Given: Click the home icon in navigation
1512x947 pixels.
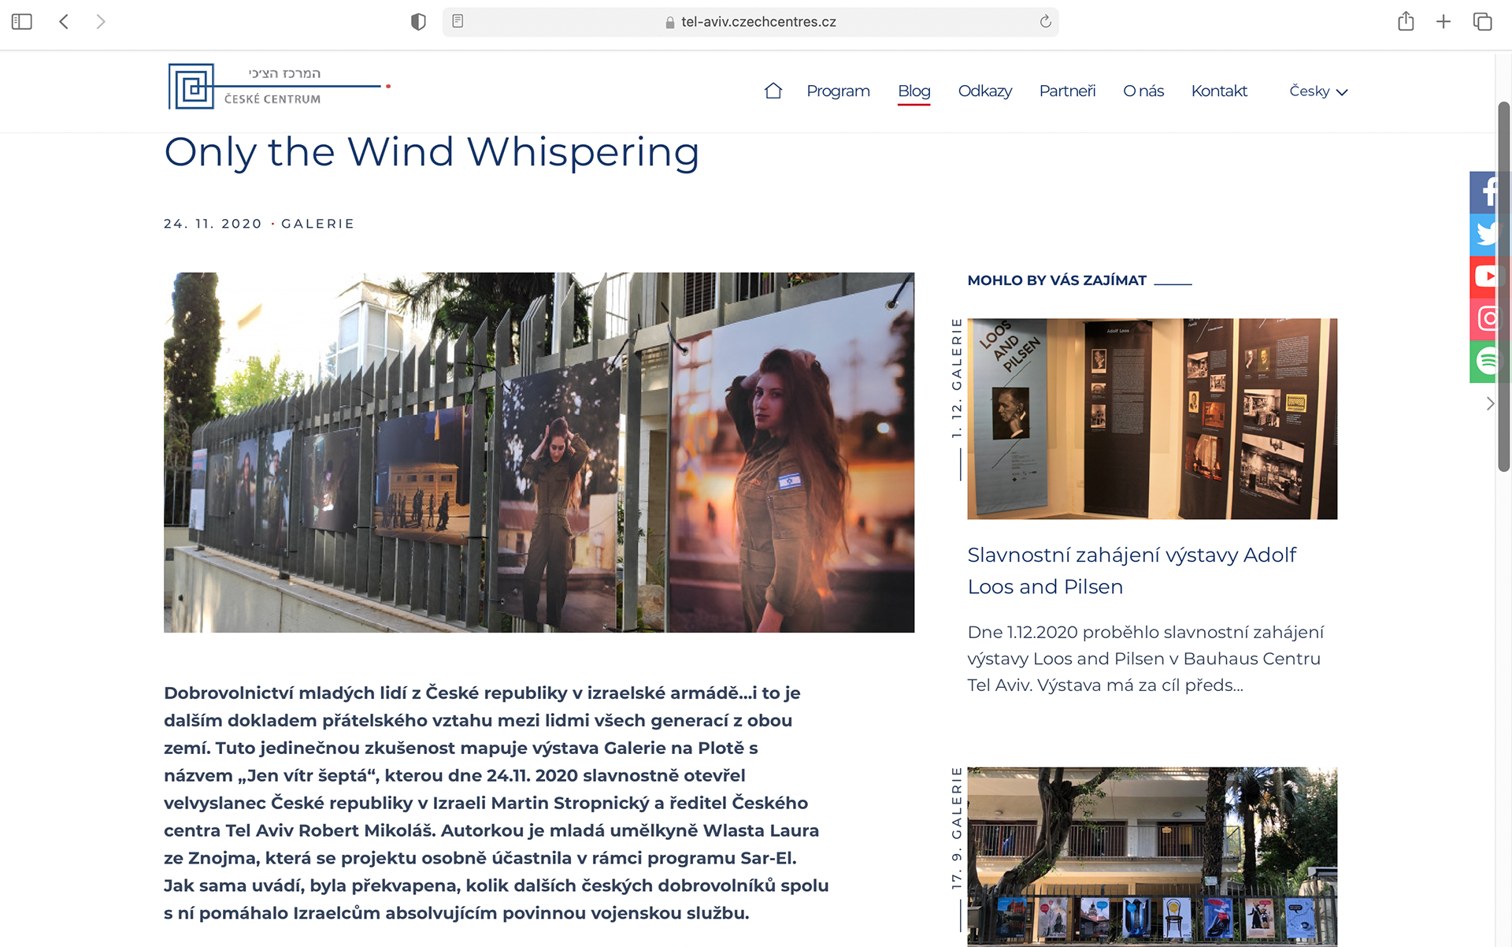Looking at the screenshot, I should coord(773,91).
